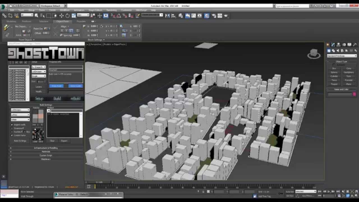The width and height of the screenshot is (359, 202).
Task: Choose the Select and Move tool
Action: [x=61, y=16]
